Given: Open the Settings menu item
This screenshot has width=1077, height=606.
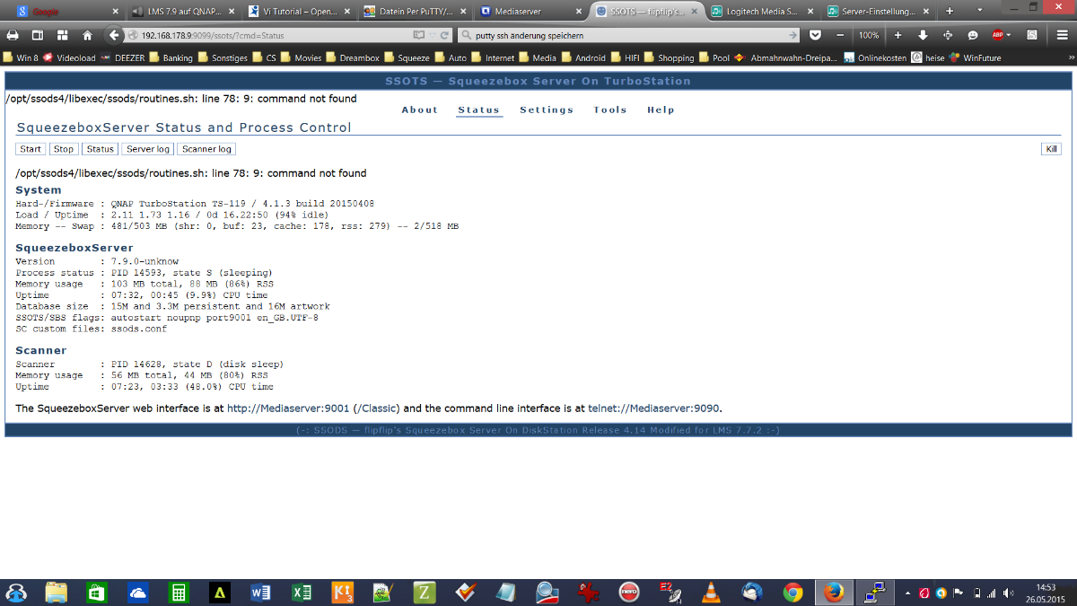Looking at the screenshot, I should pos(546,110).
